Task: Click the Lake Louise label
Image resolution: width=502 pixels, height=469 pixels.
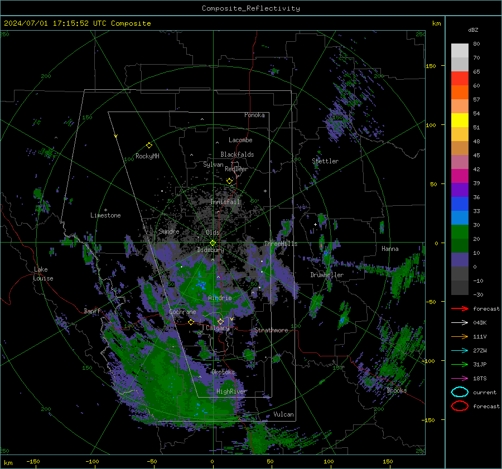Action: point(44,274)
